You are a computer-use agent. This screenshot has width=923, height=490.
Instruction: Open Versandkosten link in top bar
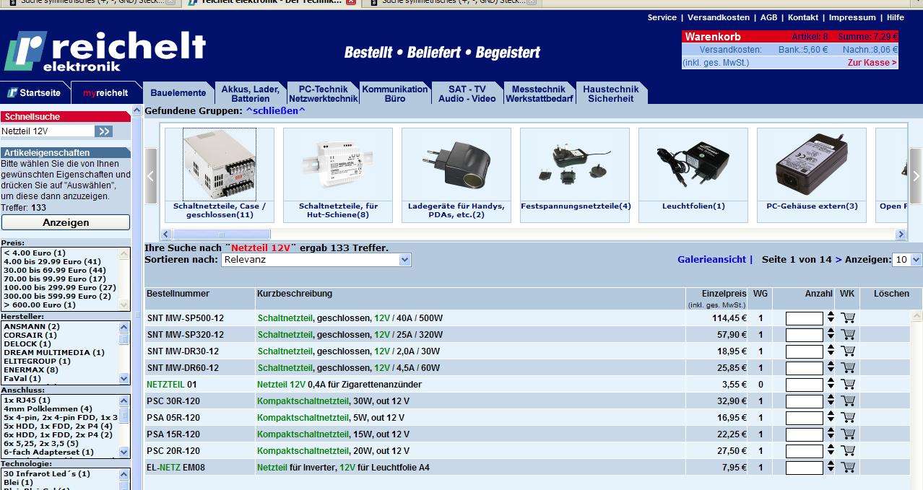719,17
